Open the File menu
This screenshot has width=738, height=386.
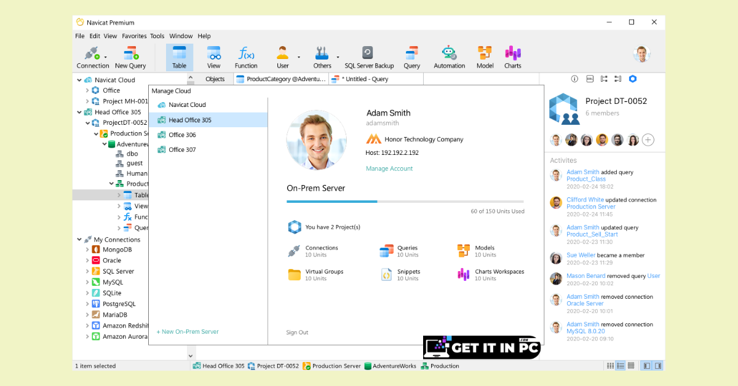coord(80,36)
